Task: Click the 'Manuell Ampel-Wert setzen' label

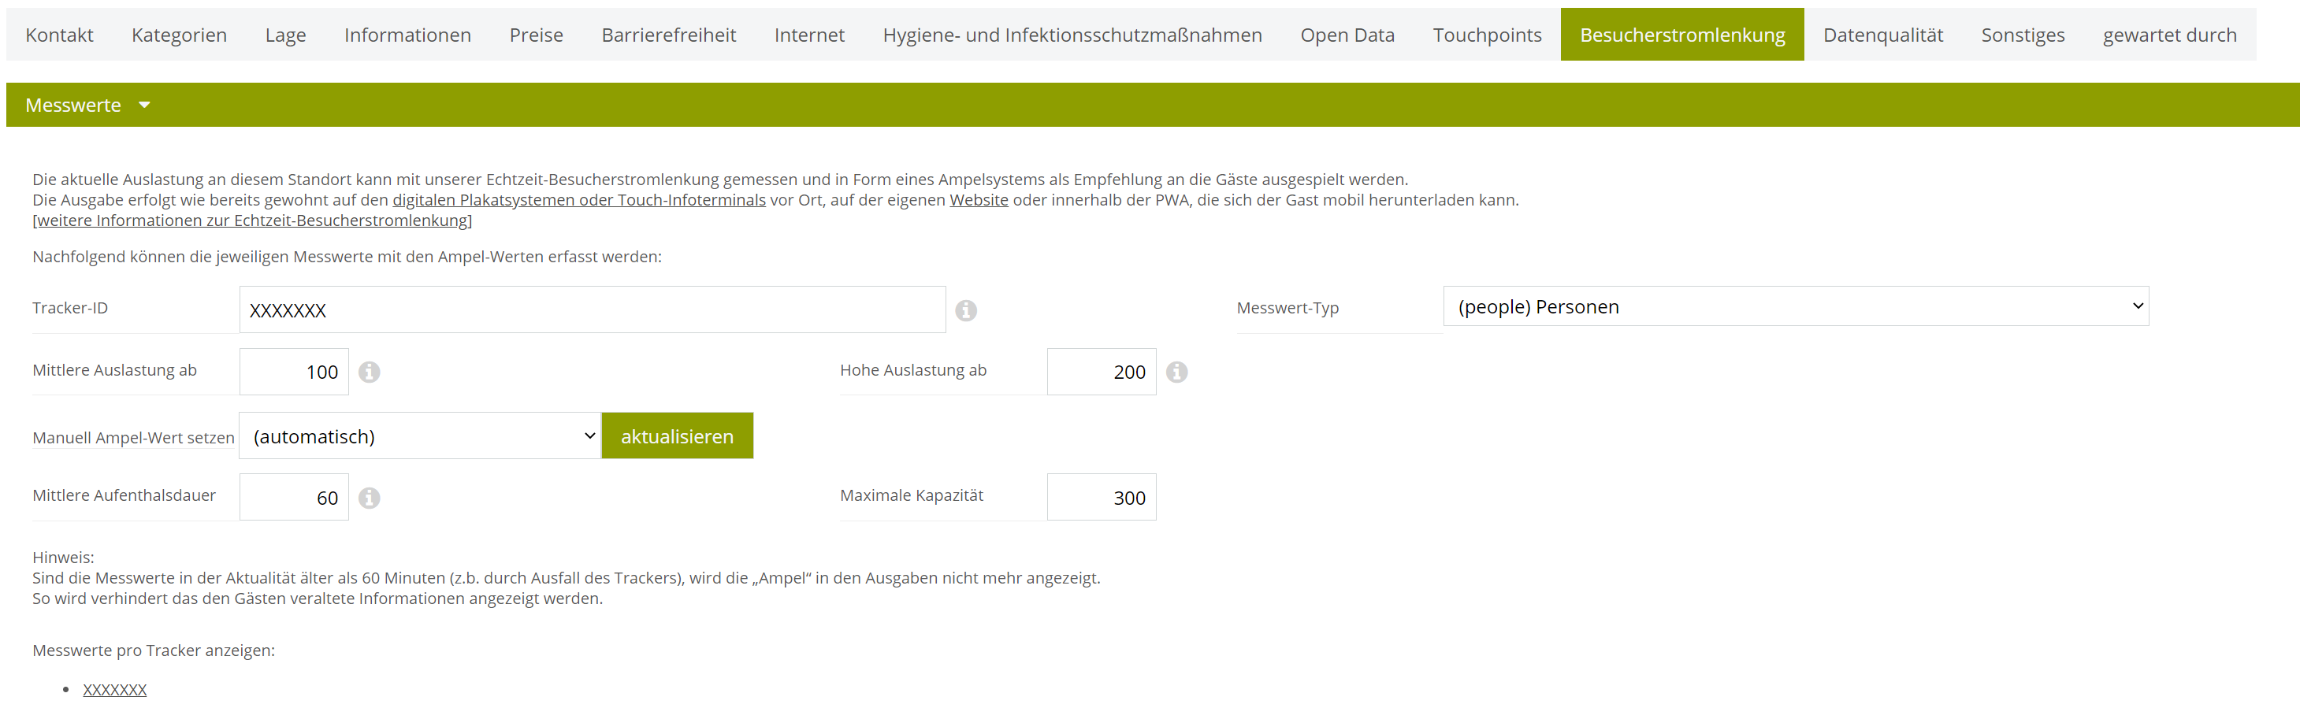Action: [x=133, y=437]
